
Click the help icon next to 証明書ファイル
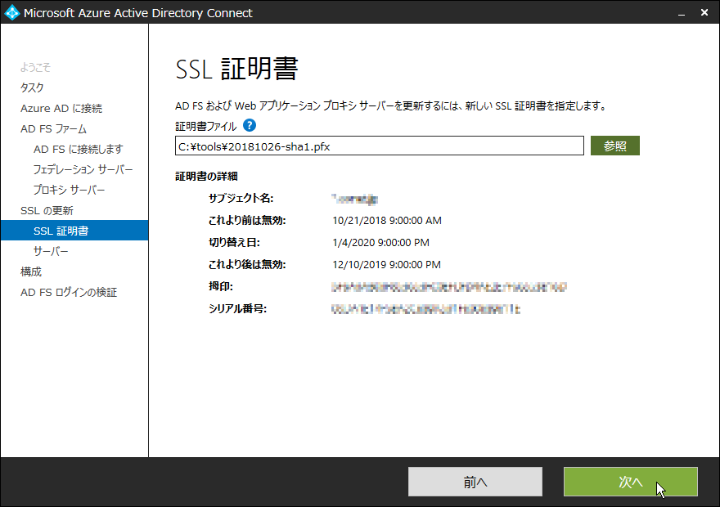[x=250, y=125]
